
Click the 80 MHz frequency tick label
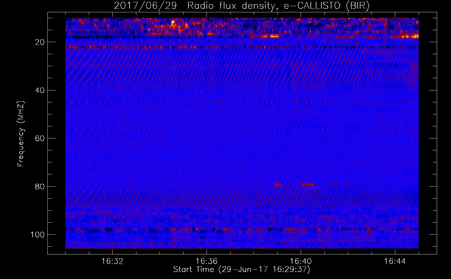(x=40, y=186)
